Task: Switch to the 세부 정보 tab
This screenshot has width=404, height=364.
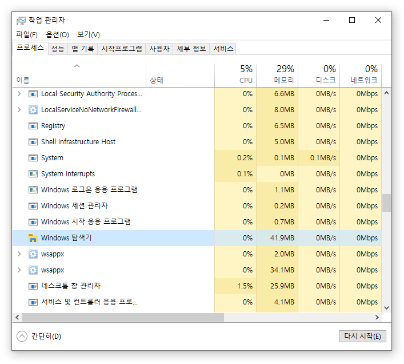Action: point(191,49)
